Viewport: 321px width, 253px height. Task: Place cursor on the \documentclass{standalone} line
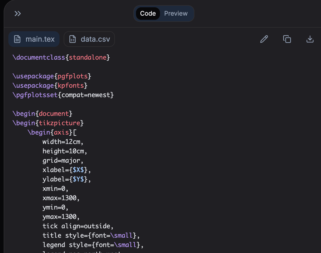point(61,58)
